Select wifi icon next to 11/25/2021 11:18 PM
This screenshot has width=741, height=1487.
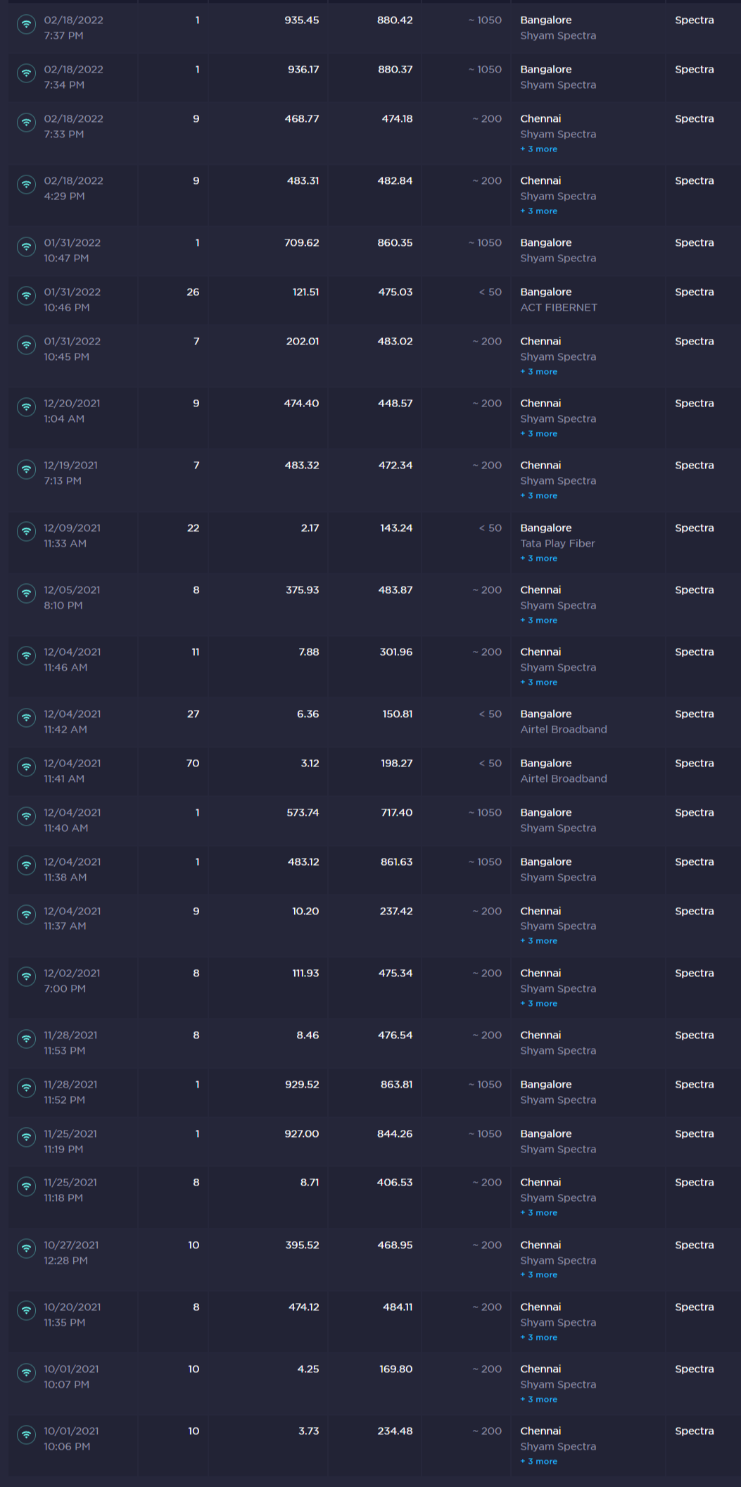coord(27,1186)
